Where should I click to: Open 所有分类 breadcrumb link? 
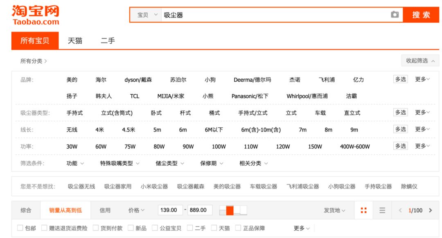[33, 61]
